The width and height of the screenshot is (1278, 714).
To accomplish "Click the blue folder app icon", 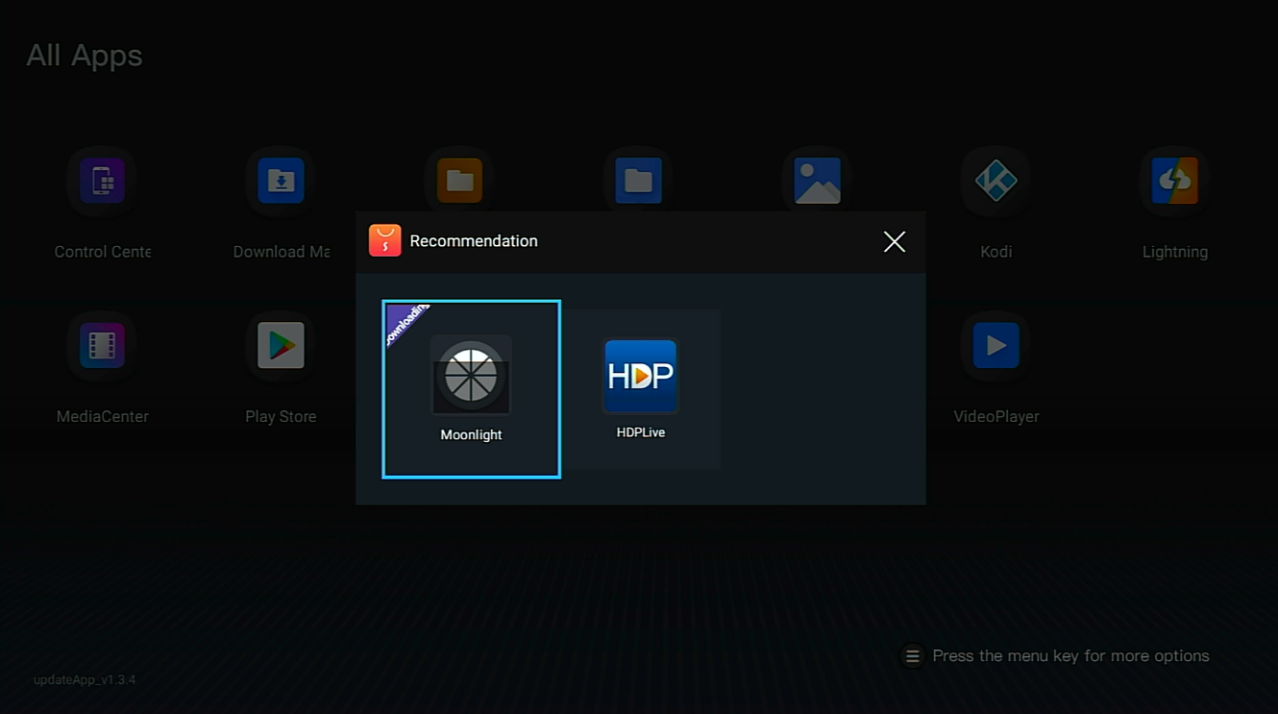I will (x=638, y=181).
